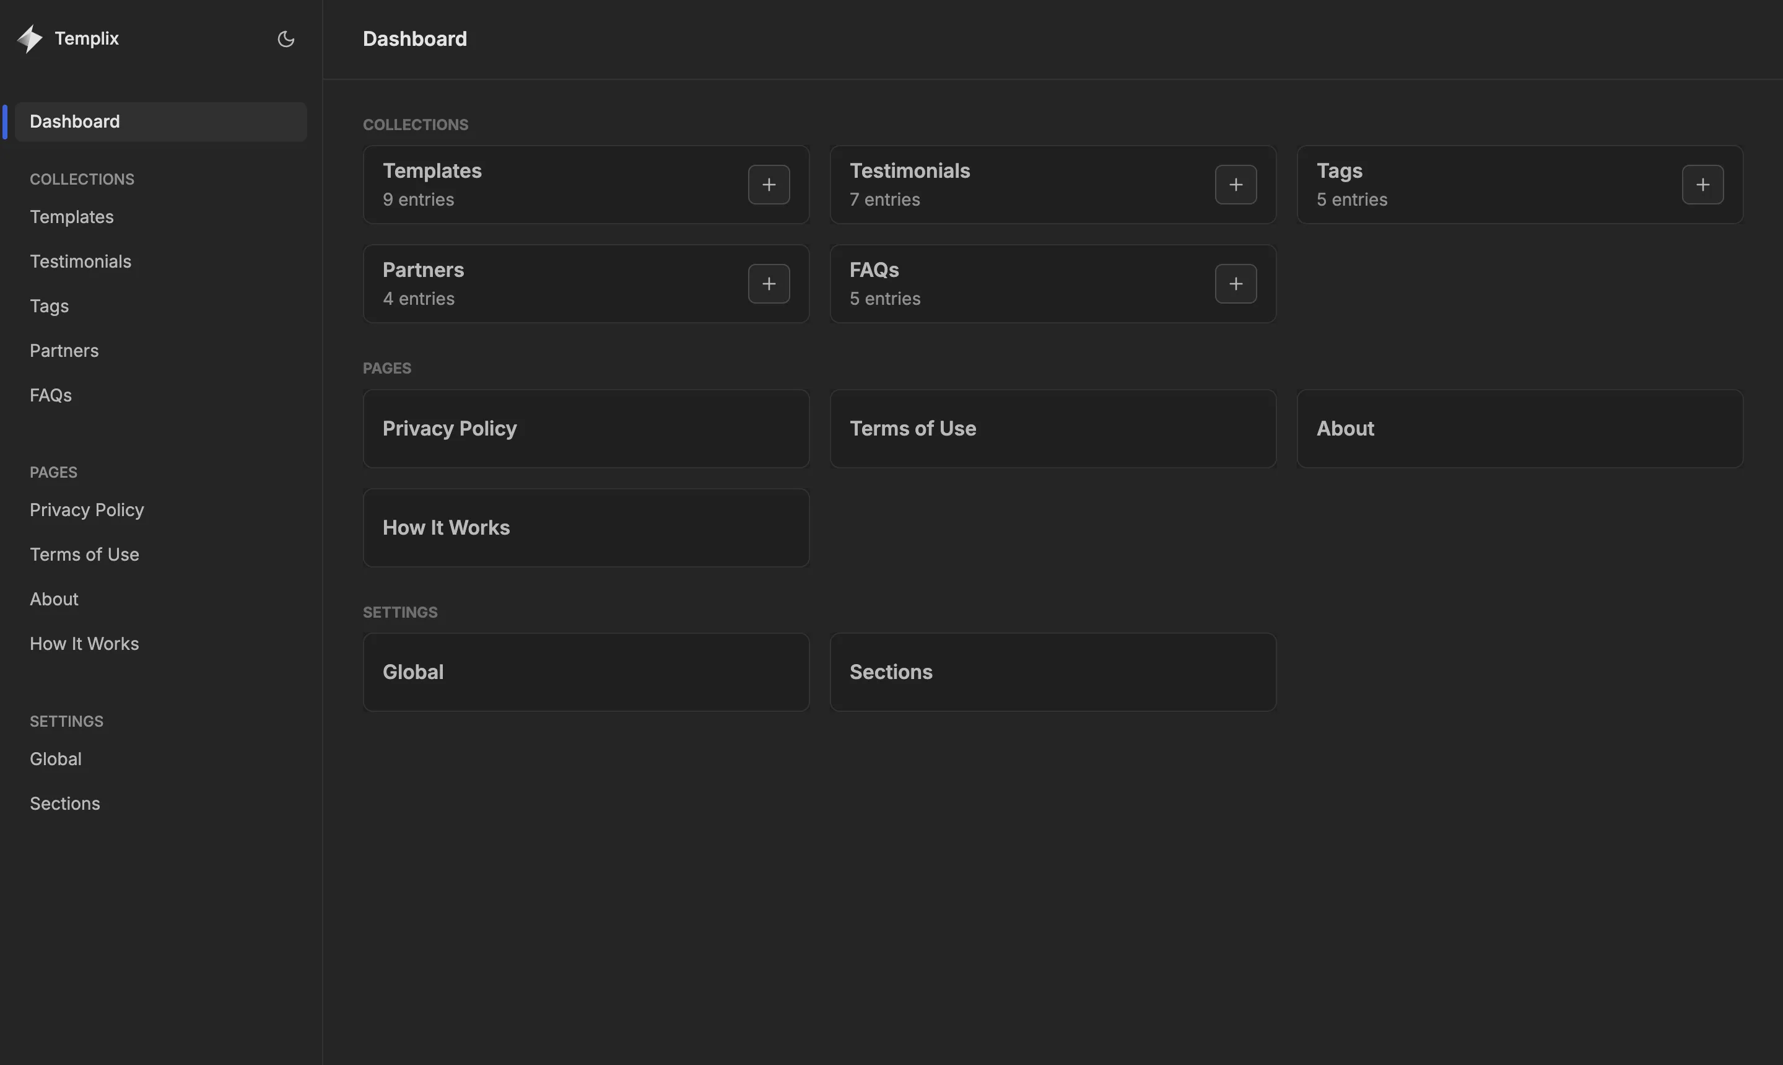Select Tags in the sidebar
The height and width of the screenshot is (1065, 1783).
[48, 305]
